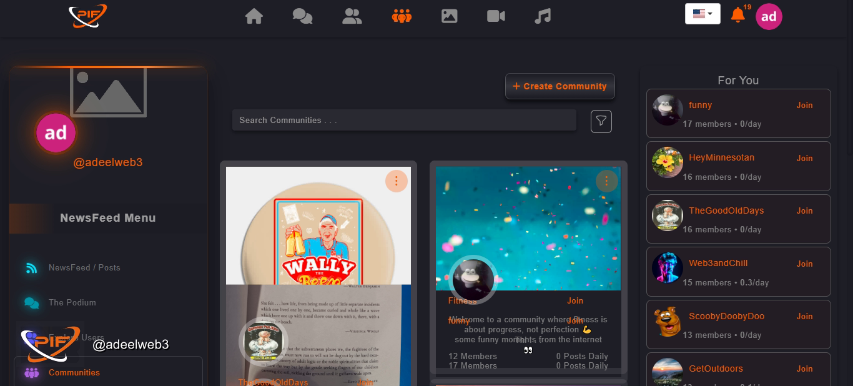Click the @adeelweb3 profile username link
This screenshot has width=853, height=386.
pyautogui.click(x=108, y=162)
